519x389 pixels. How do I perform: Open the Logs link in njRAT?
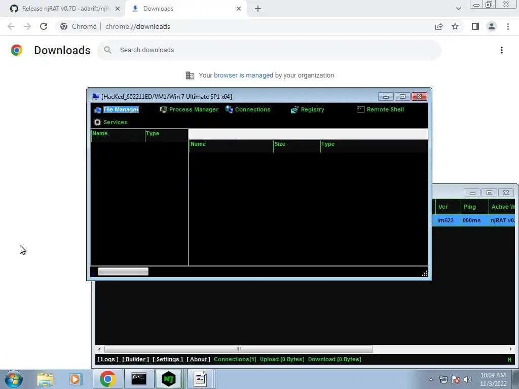point(108,359)
